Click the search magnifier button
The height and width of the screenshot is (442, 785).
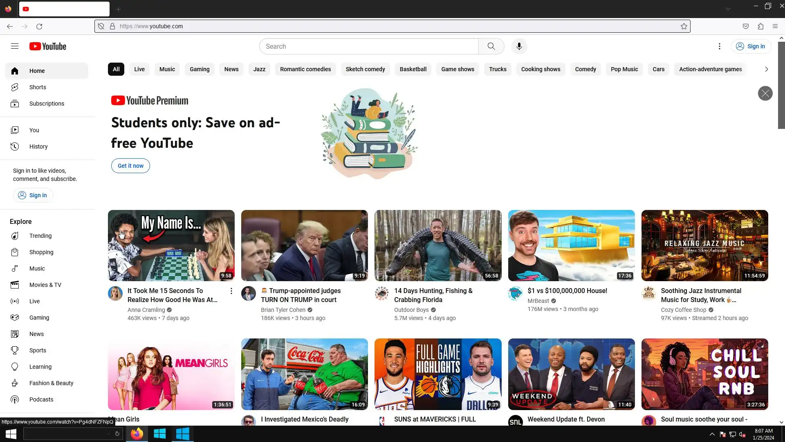(491, 46)
